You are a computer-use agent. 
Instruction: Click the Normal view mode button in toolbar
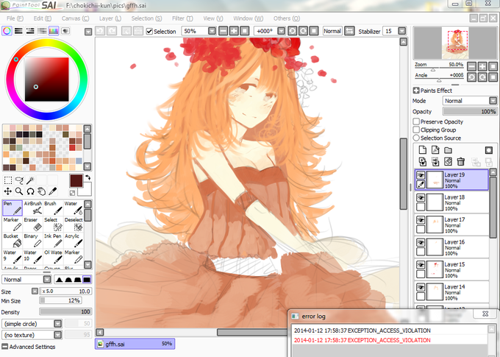click(x=332, y=31)
